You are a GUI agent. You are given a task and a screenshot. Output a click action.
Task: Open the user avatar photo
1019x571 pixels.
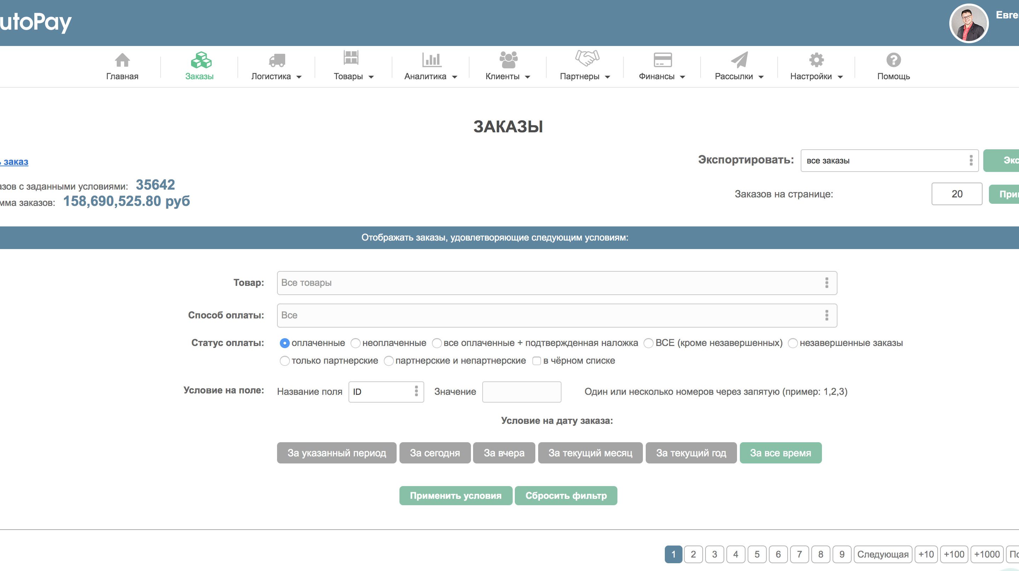coord(969,23)
